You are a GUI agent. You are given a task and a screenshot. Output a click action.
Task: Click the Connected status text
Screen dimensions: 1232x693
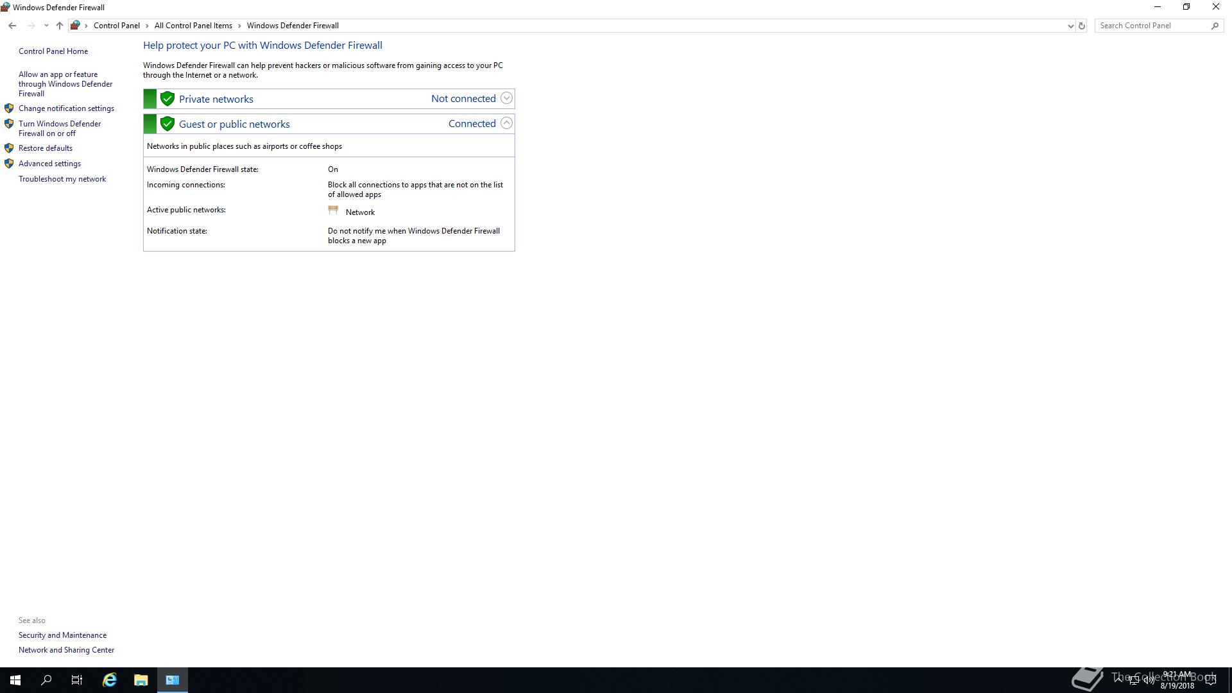click(x=472, y=123)
